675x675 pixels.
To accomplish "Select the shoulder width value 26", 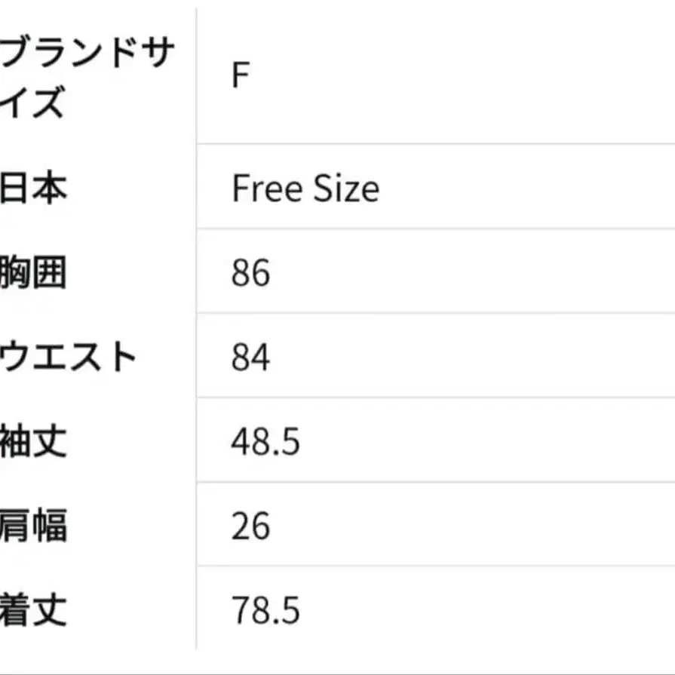I will 250,526.
